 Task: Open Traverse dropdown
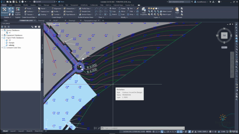(29, 15)
